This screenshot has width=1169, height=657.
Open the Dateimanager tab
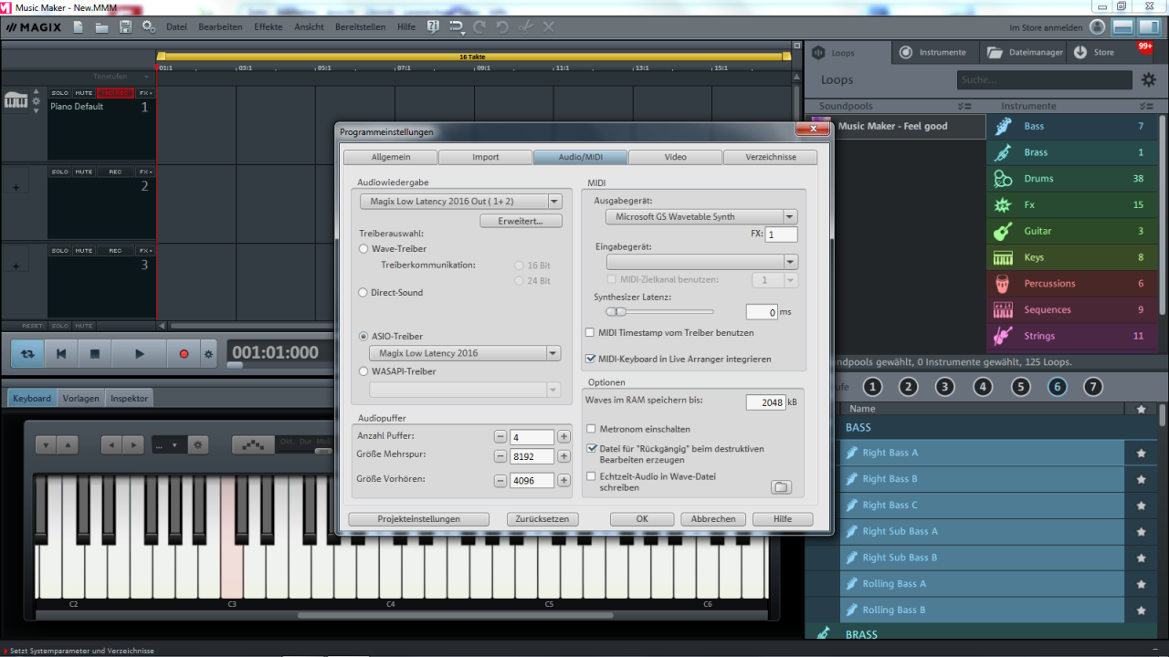tap(1025, 52)
